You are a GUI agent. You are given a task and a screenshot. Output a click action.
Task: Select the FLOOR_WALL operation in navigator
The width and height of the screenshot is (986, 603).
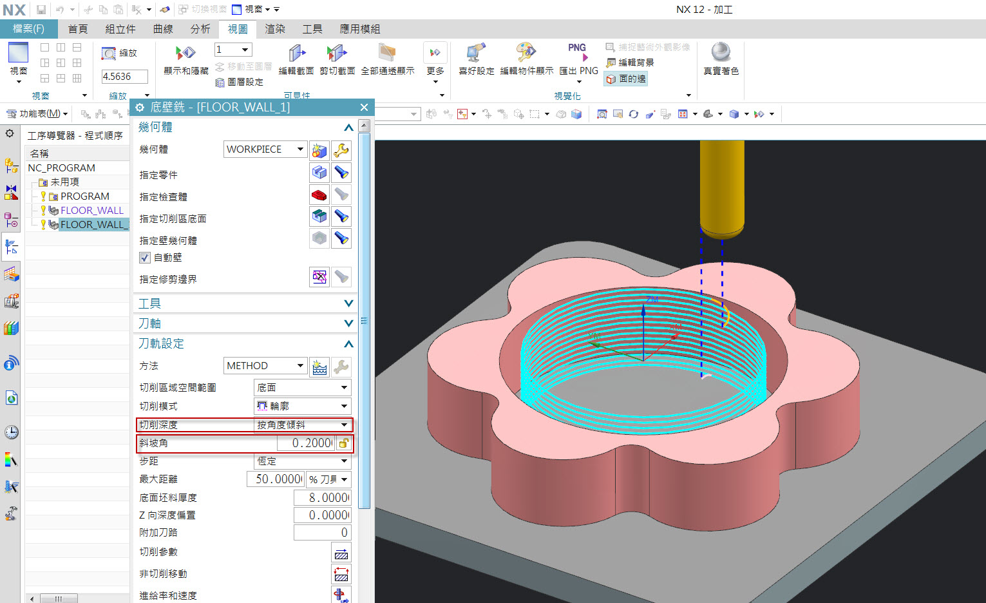pos(91,210)
